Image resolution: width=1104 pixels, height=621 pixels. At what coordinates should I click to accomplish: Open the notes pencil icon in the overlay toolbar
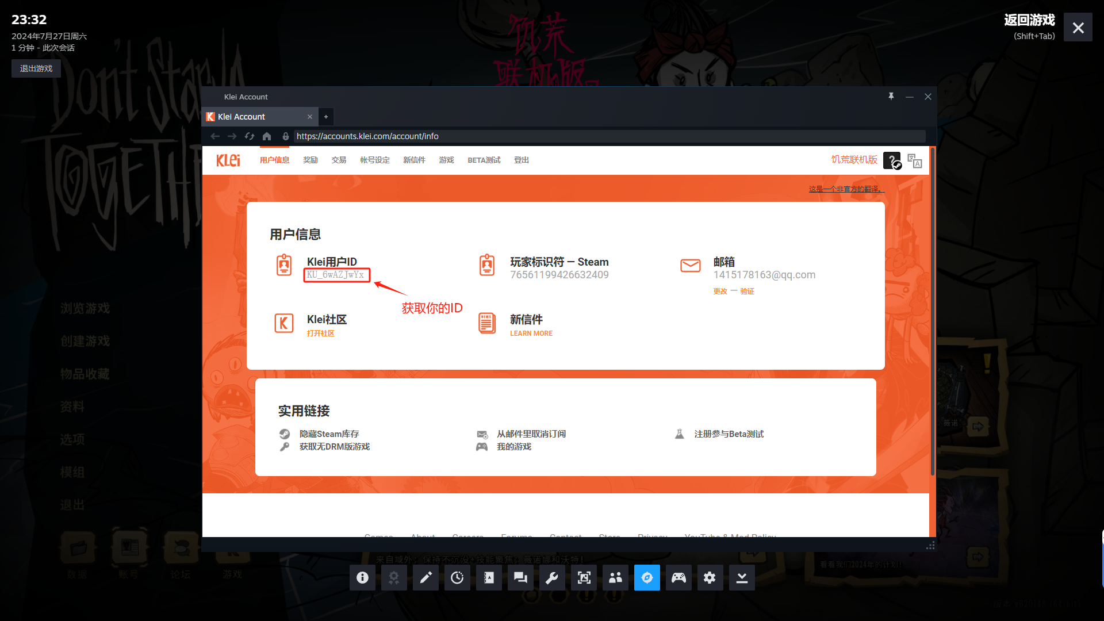click(x=425, y=577)
